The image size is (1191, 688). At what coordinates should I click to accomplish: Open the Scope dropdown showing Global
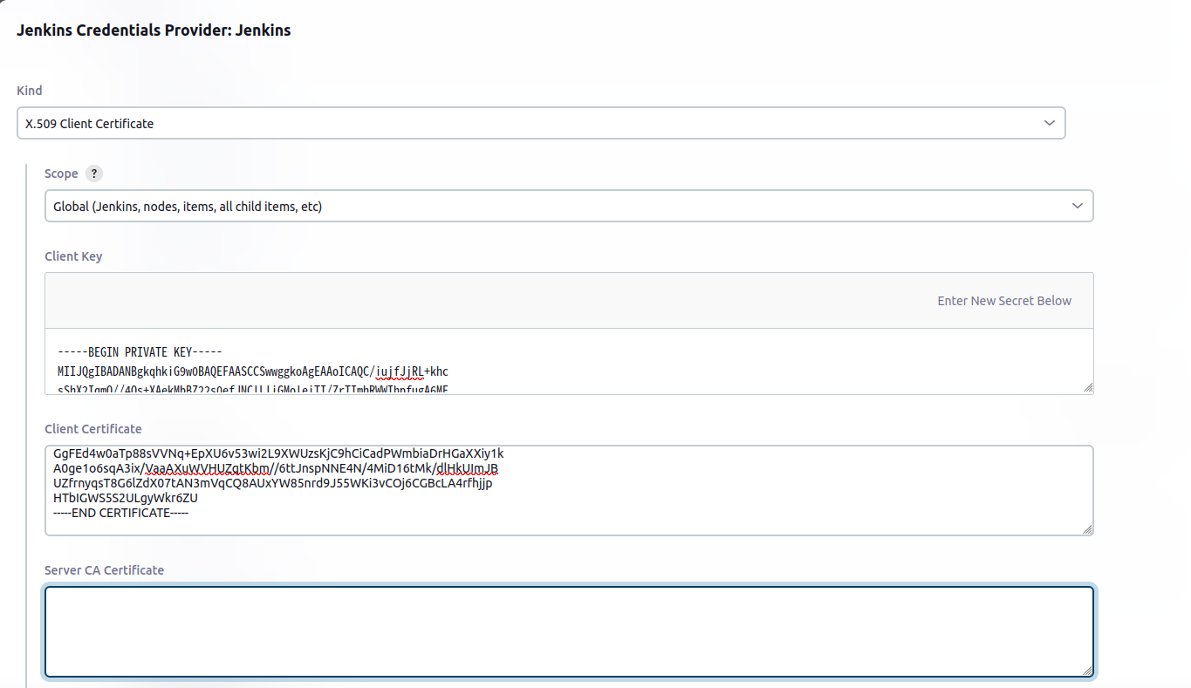(x=569, y=206)
